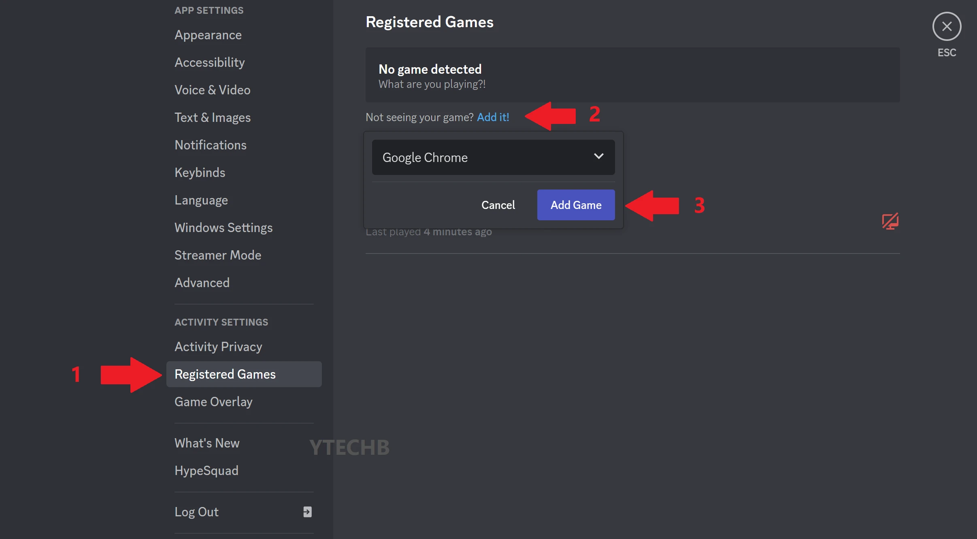Open Windows Settings section

tap(223, 227)
